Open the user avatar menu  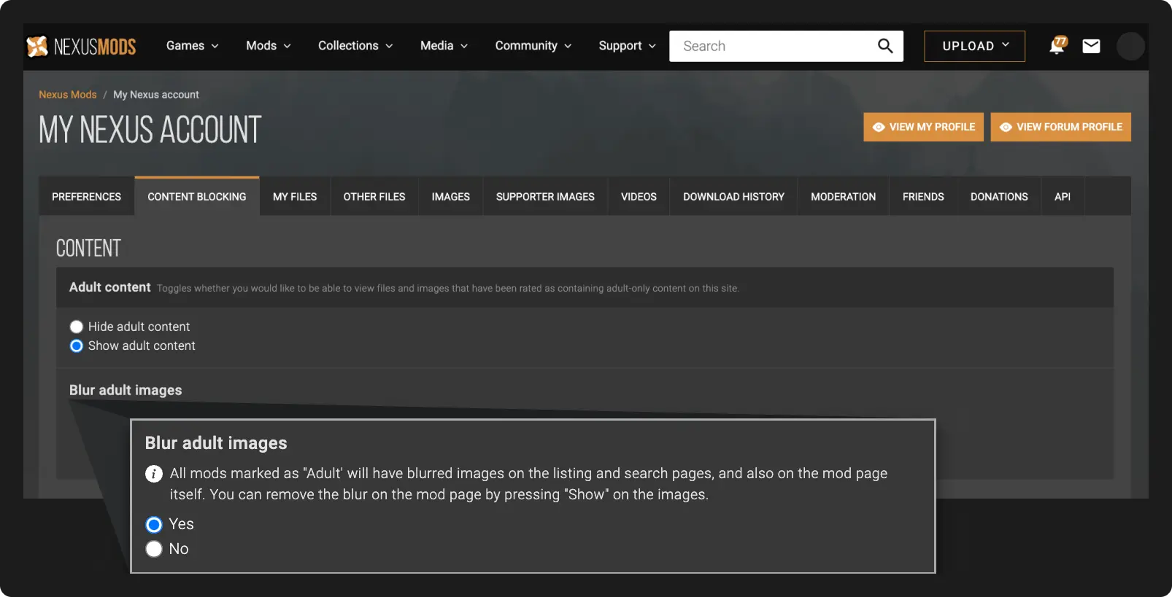coord(1130,46)
